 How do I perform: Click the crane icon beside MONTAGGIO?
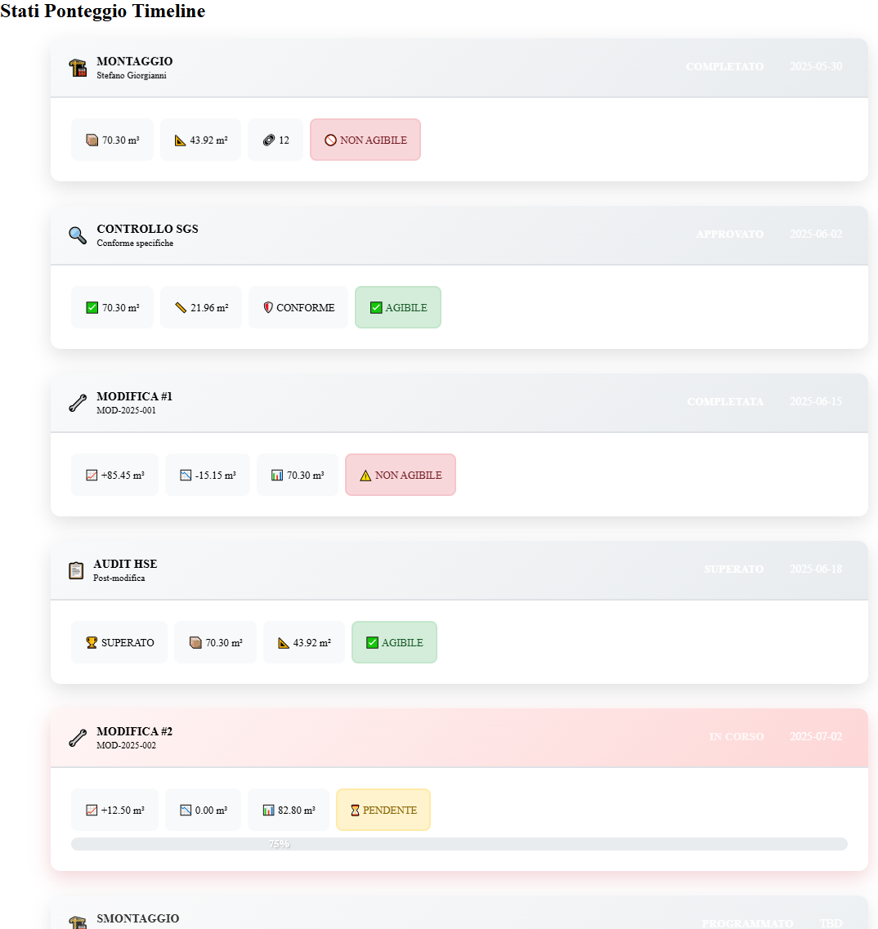click(x=78, y=68)
